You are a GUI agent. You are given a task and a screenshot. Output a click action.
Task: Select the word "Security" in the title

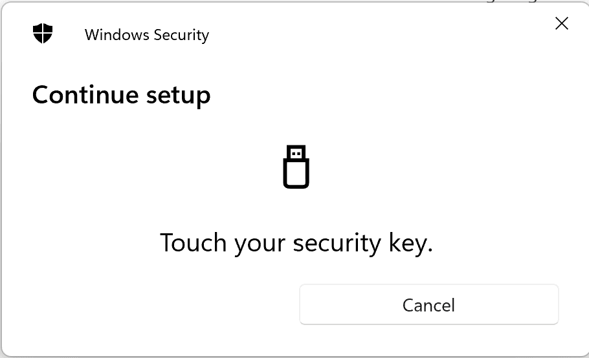click(x=181, y=36)
